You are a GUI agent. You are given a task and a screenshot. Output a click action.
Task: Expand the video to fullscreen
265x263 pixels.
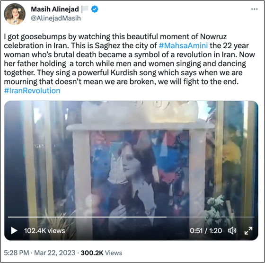pos(248,231)
